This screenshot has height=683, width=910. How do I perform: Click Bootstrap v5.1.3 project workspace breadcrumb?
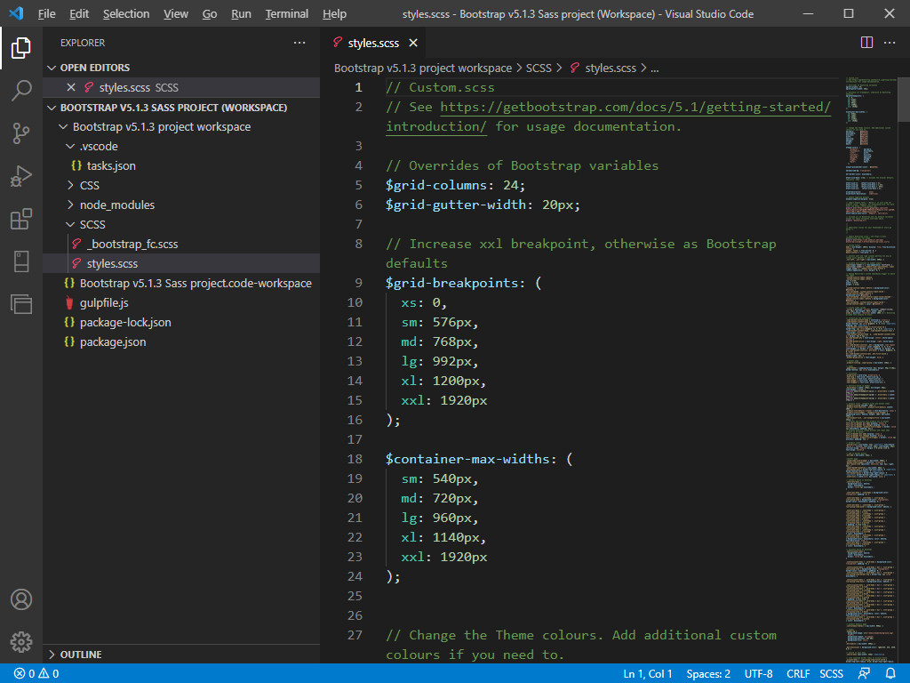(x=422, y=68)
